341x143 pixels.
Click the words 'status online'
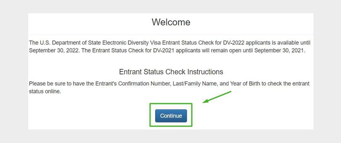click(x=45, y=92)
